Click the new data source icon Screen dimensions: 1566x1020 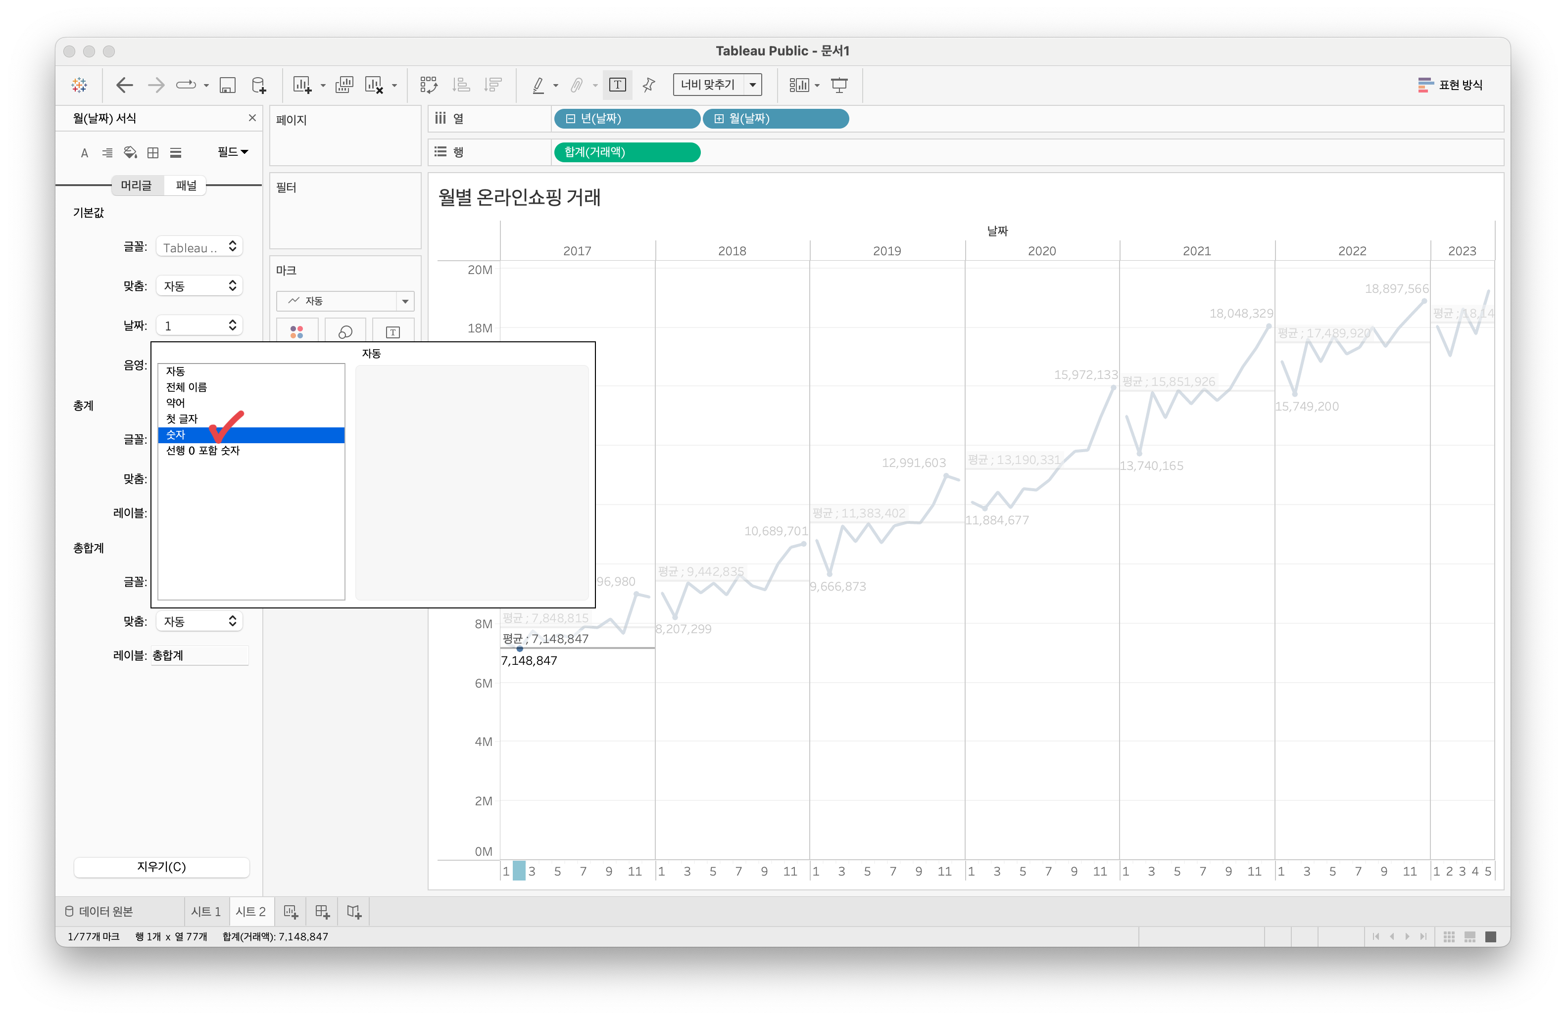pos(258,85)
